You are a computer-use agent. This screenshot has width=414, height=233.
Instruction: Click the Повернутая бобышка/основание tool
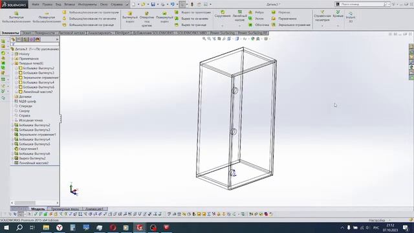click(47, 17)
